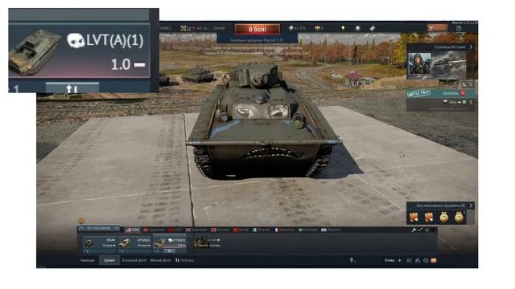Switch to the Швеция nation tab
This screenshot has height=289, width=515.
[x=307, y=230]
